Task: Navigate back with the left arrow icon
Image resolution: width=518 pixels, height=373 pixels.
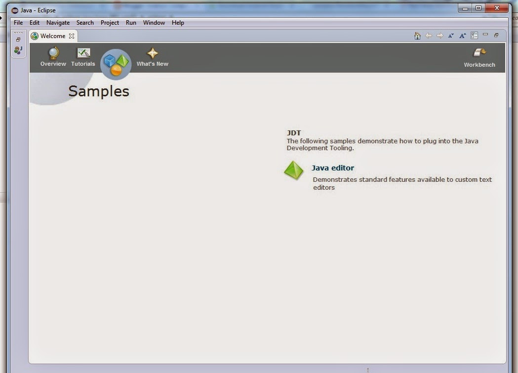Action: coord(429,36)
